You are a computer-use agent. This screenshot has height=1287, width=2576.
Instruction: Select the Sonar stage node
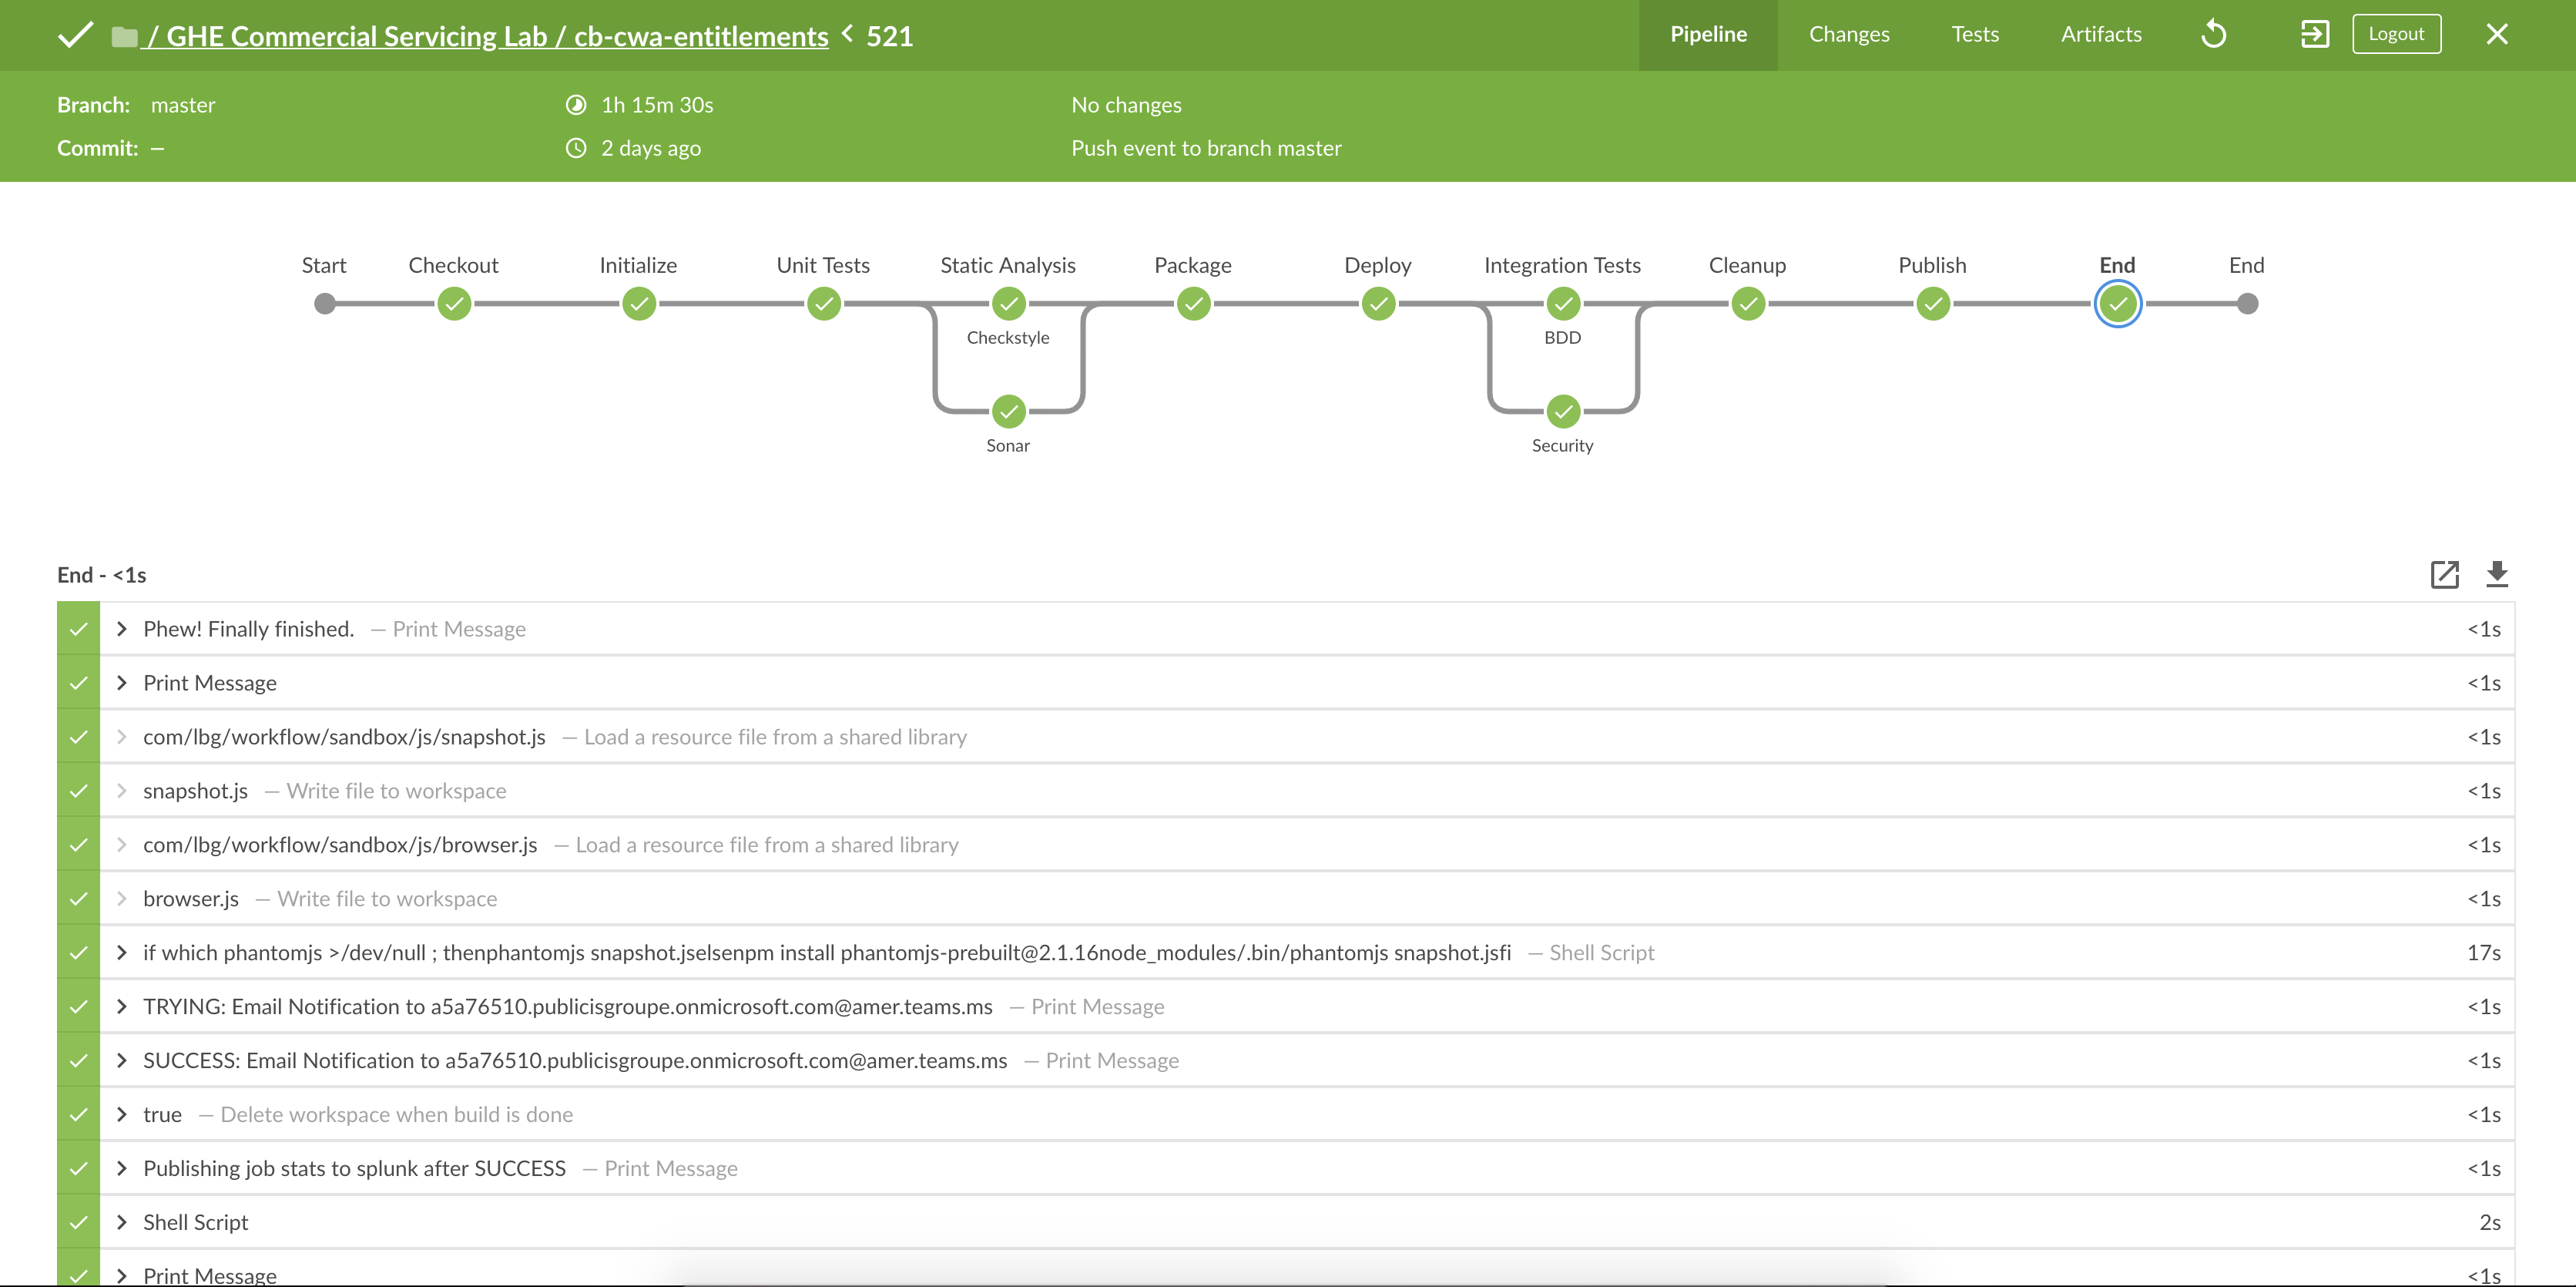1008,410
